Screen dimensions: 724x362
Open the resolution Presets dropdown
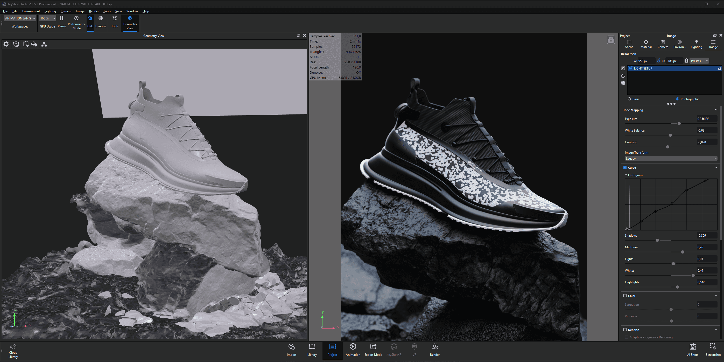[699, 61]
